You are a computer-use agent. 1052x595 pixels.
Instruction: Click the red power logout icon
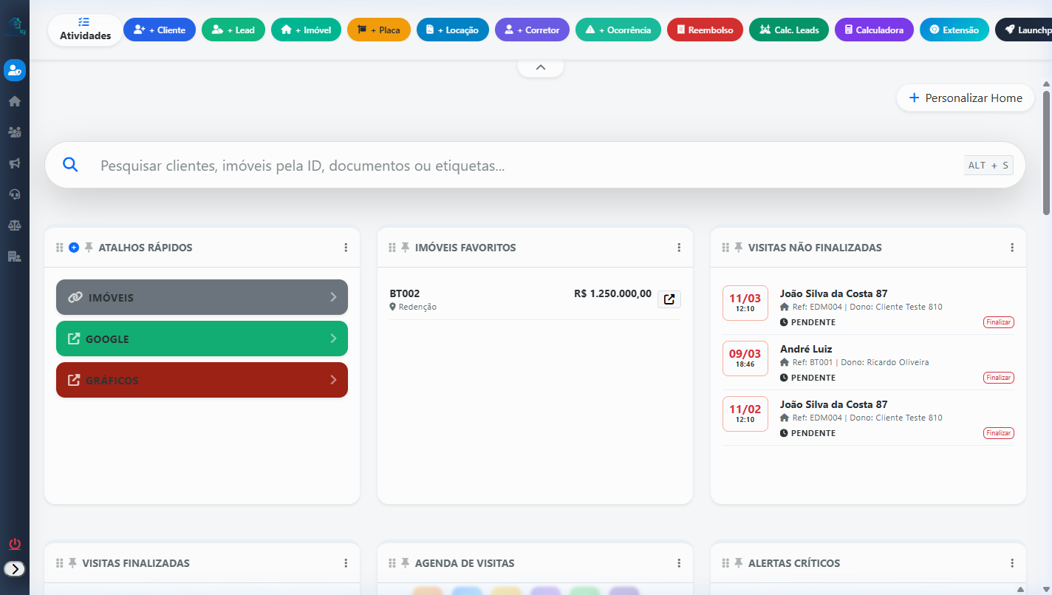[15, 544]
